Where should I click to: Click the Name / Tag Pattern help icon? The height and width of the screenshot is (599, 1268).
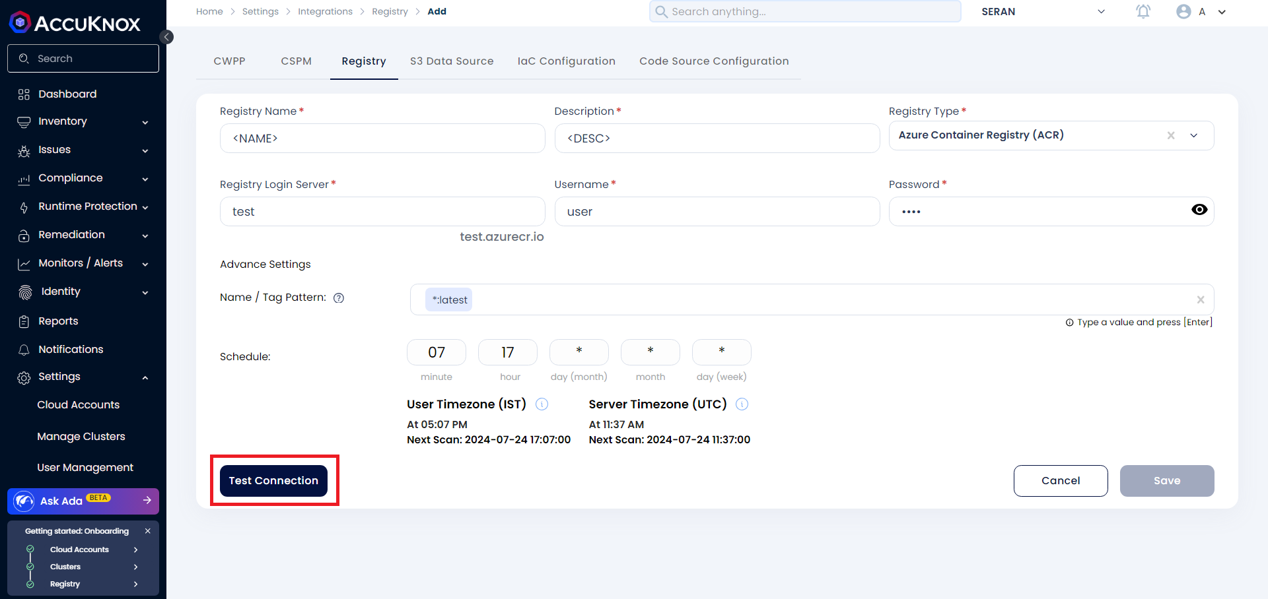(x=339, y=298)
